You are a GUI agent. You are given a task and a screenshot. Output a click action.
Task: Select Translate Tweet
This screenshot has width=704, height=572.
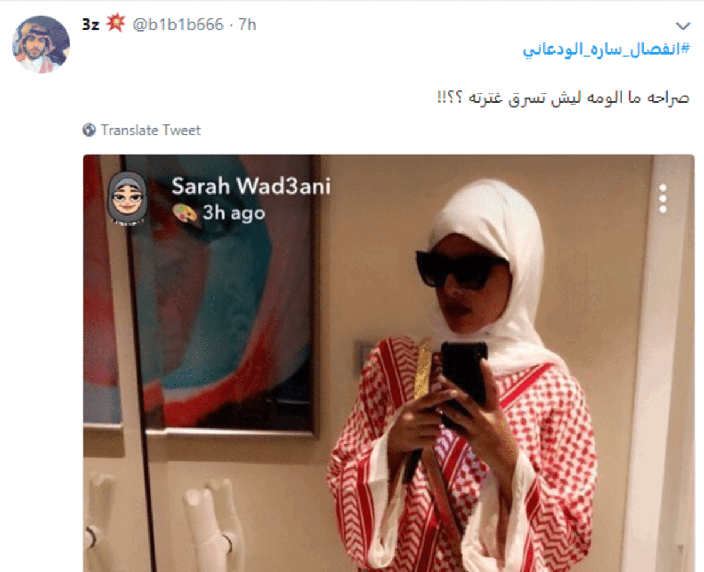[150, 130]
